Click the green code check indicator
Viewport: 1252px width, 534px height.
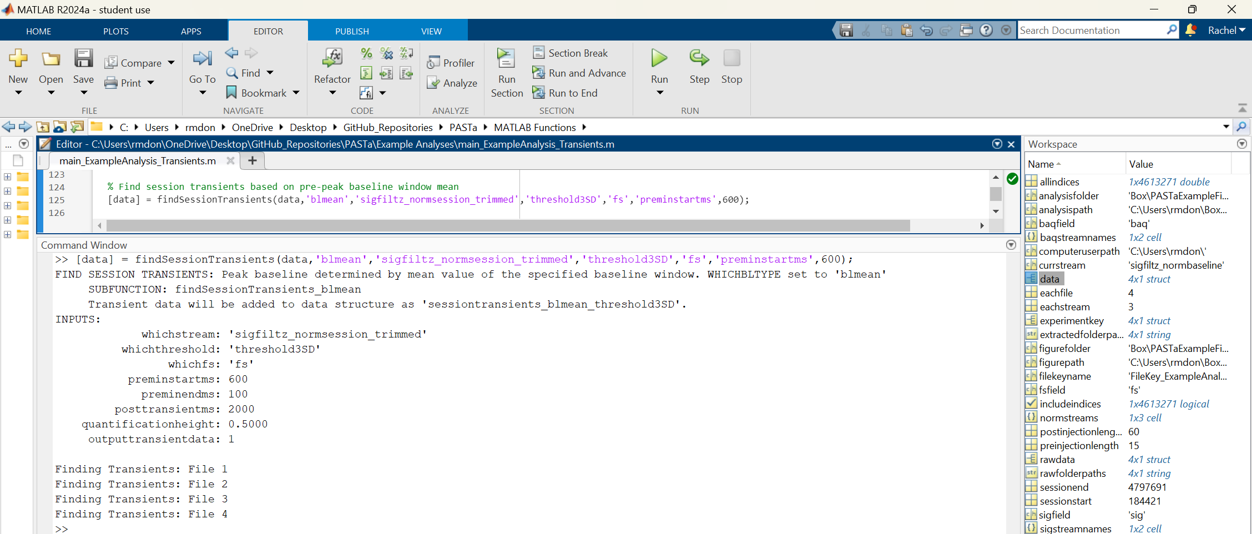tap(1012, 179)
